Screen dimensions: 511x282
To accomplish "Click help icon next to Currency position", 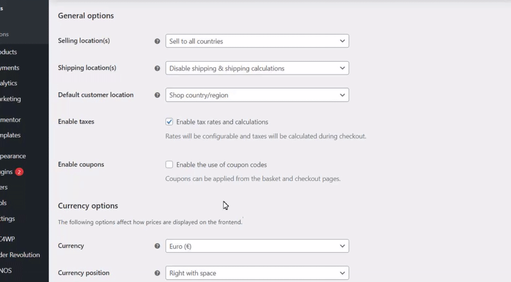I will (157, 273).
